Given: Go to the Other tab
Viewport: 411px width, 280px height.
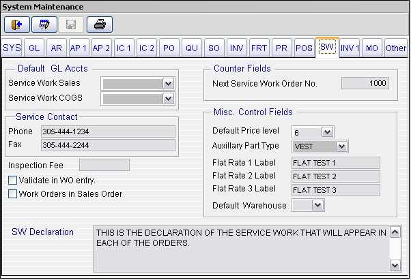Looking at the screenshot, I should (396, 48).
